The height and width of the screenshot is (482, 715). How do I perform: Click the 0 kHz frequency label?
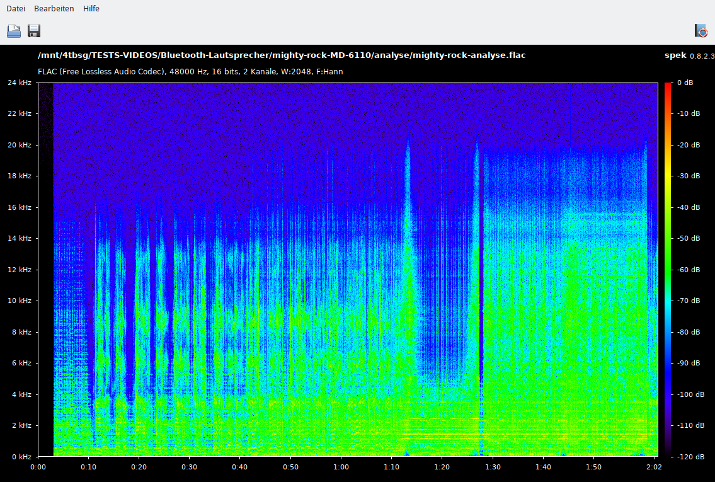pyautogui.click(x=21, y=457)
